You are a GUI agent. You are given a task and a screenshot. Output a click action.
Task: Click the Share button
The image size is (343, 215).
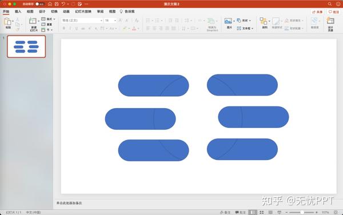click(317, 12)
